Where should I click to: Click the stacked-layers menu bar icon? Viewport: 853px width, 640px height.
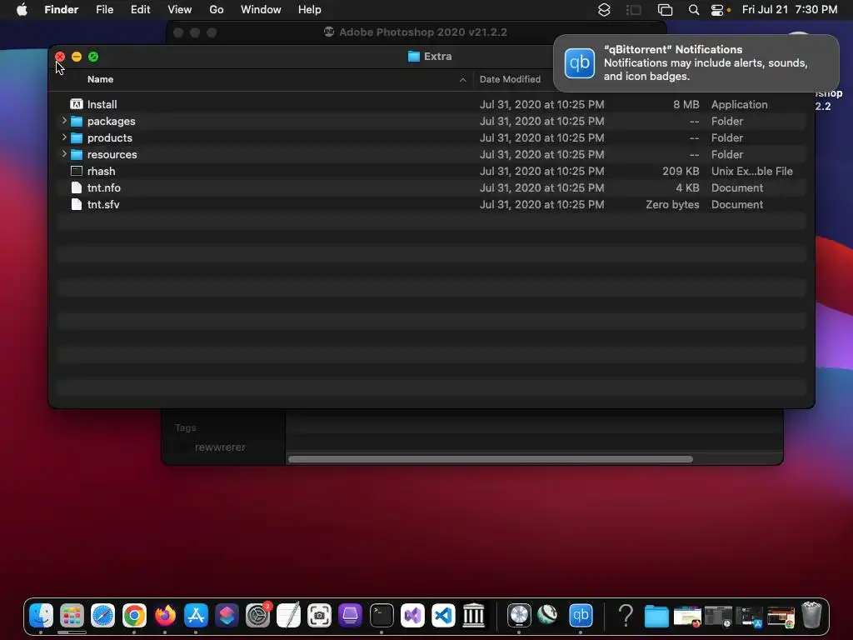pyautogui.click(x=604, y=10)
